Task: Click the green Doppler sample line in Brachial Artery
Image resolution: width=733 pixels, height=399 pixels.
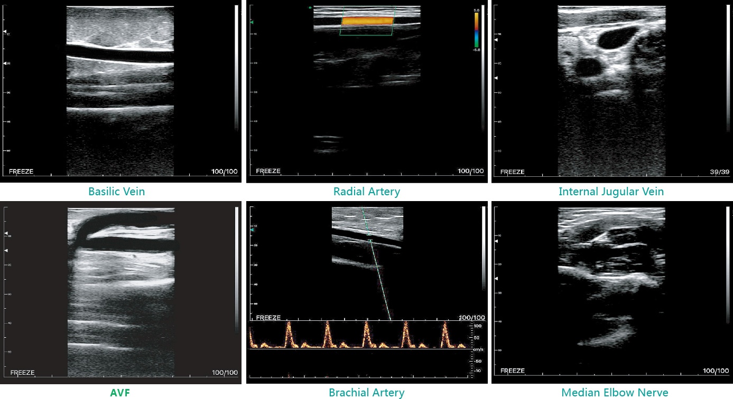Action: pyautogui.click(x=375, y=263)
